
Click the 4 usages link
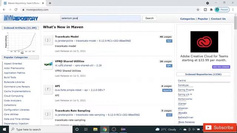click(166, 86)
